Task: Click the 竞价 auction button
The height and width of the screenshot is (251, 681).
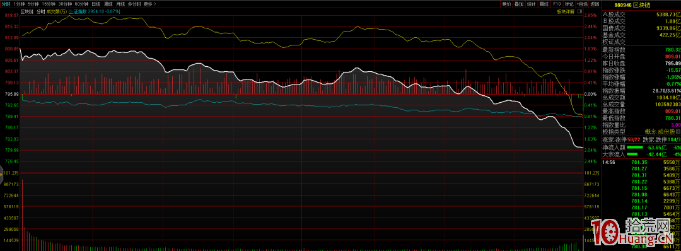Action: pyautogui.click(x=506, y=4)
